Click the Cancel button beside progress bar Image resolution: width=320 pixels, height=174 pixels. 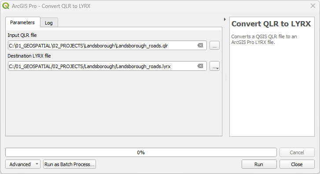pyautogui.click(x=297, y=152)
